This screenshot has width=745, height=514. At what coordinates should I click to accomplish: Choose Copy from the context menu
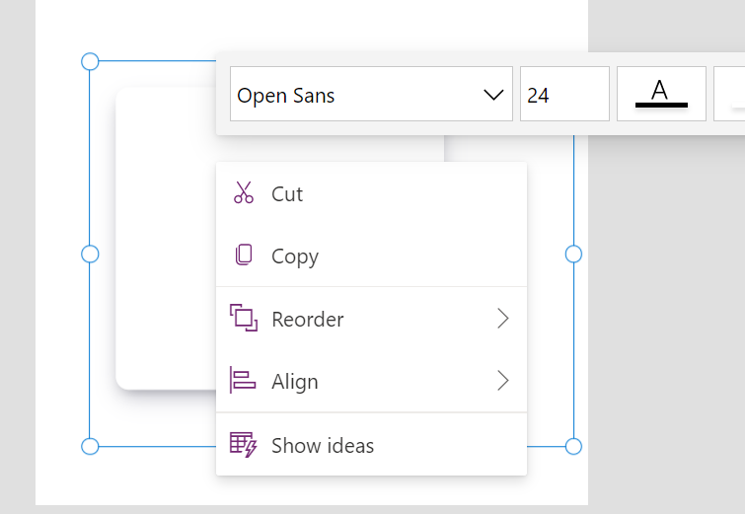click(x=371, y=256)
